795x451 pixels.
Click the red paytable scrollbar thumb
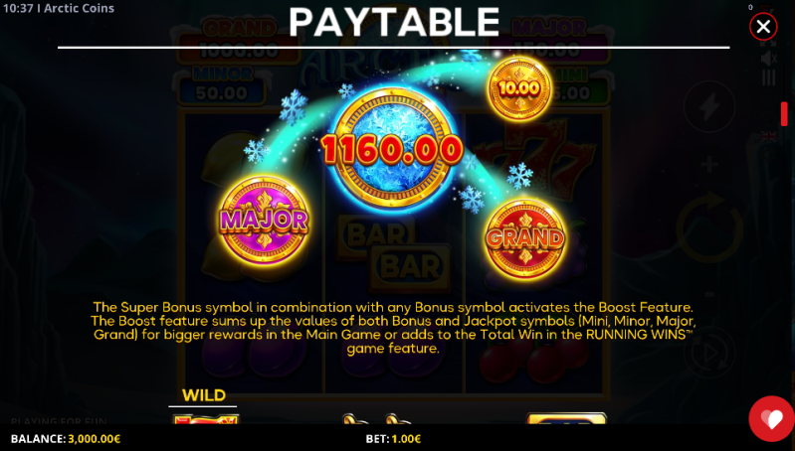(x=784, y=114)
